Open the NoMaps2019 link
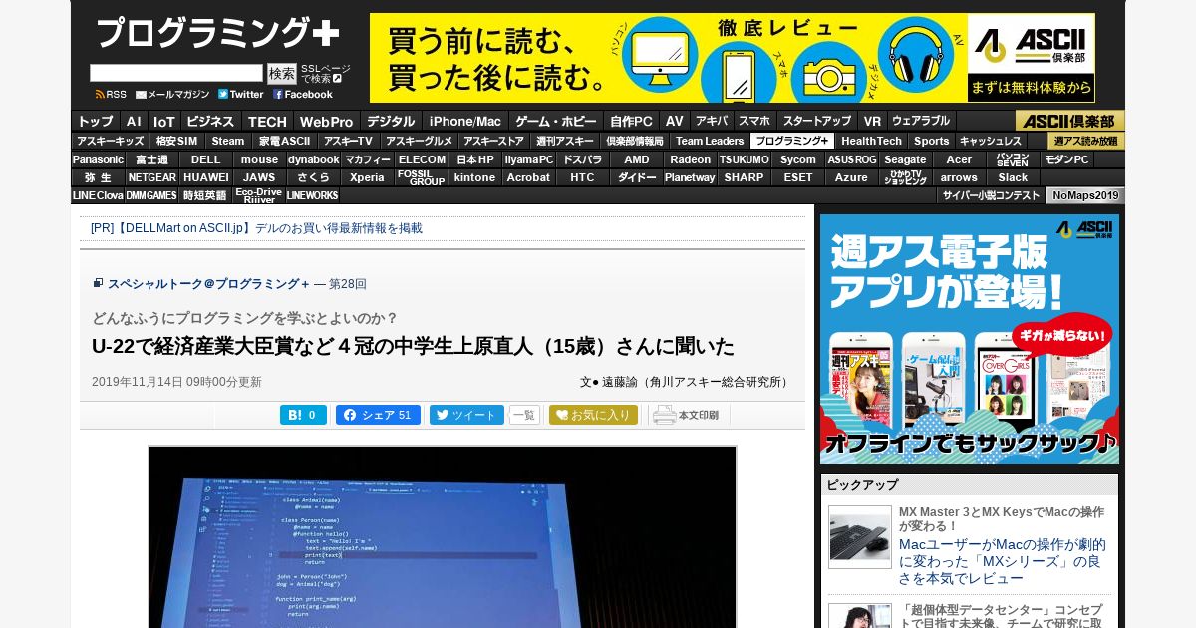This screenshot has height=628, width=1196. point(1085,195)
